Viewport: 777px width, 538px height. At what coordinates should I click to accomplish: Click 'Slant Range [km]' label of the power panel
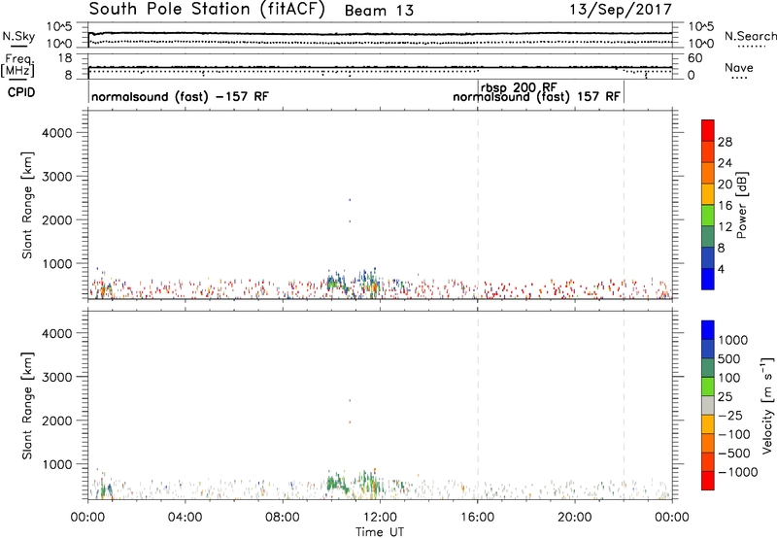coord(27,205)
